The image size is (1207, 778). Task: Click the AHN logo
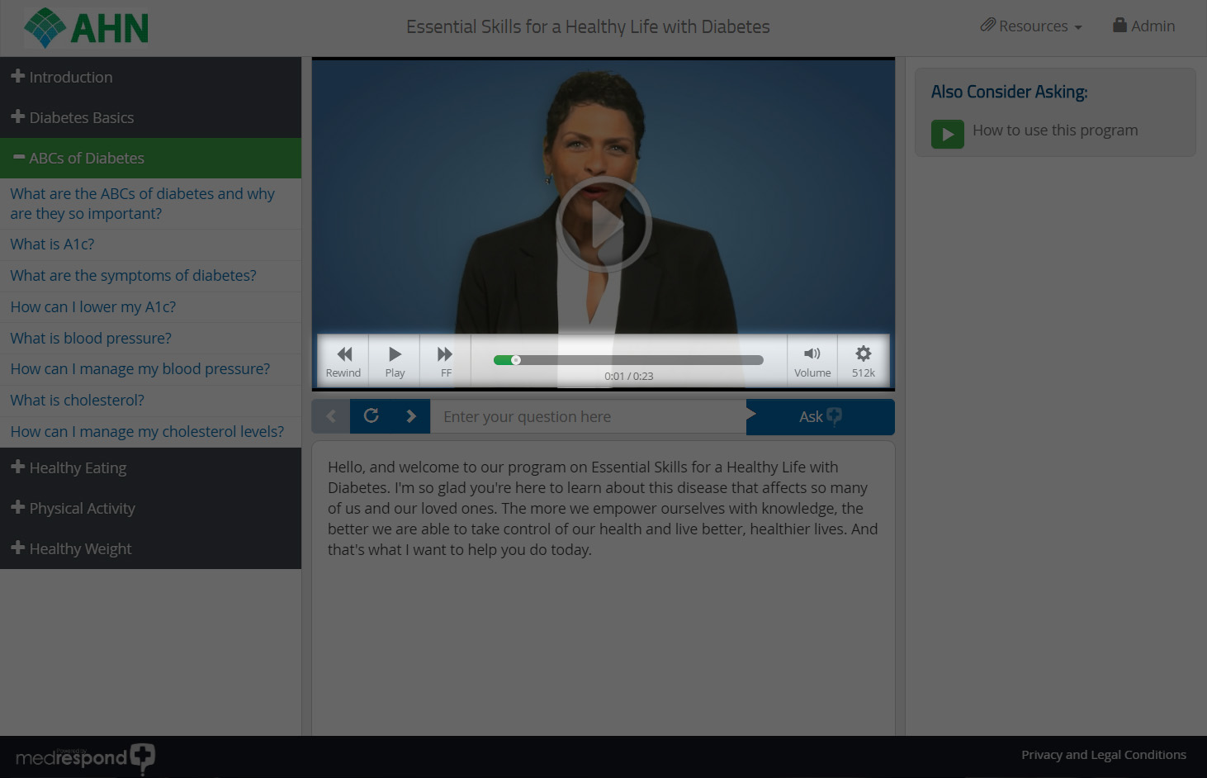(x=87, y=28)
